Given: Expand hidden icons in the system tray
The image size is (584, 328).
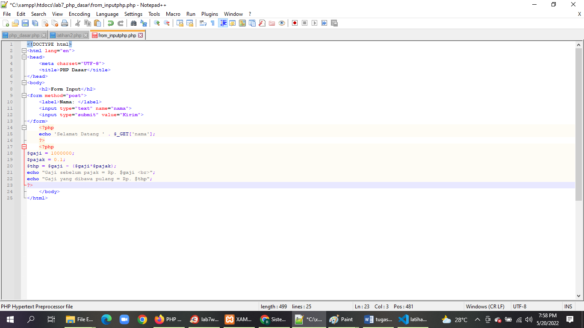Looking at the screenshot, I should (x=478, y=319).
